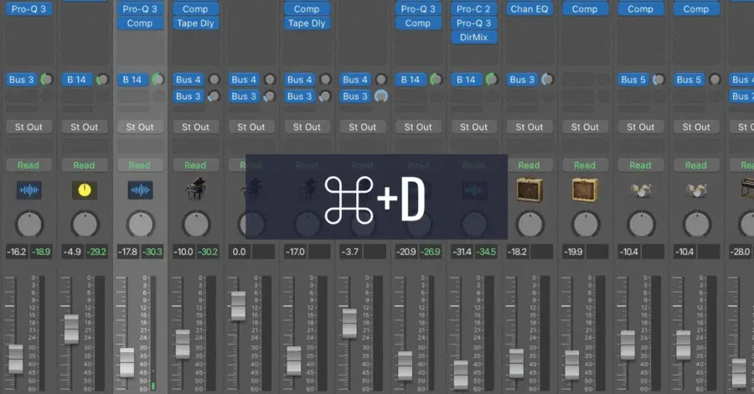Click the pan knob on the piano strip
This screenshot has height=394, width=754.
point(196,224)
